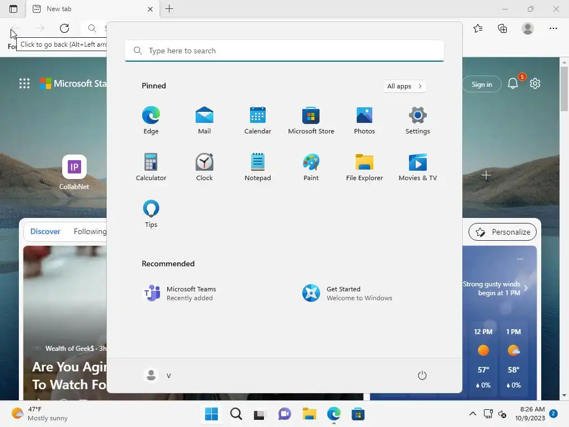Expand the All apps list
The width and height of the screenshot is (569, 427).
(405, 86)
